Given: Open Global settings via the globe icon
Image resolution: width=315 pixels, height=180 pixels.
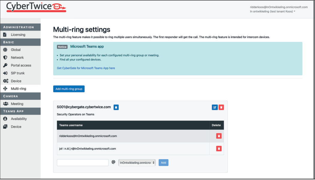Looking at the screenshot, I should tap(5, 50).
